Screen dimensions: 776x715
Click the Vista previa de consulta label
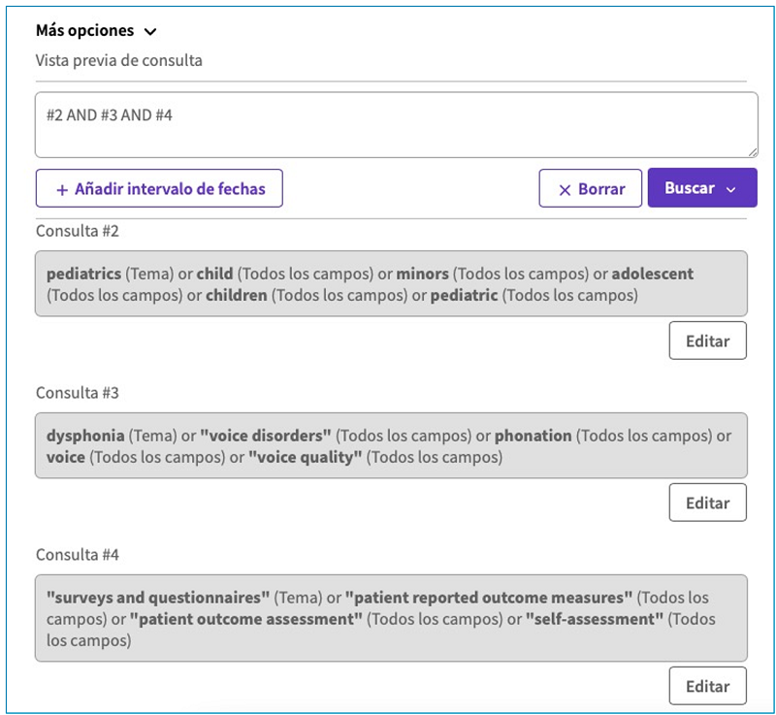(x=119, y=60)
